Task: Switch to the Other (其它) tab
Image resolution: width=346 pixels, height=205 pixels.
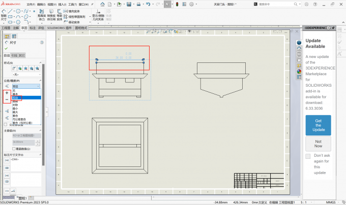Action: pyautogui.click(x=21, y=55)
